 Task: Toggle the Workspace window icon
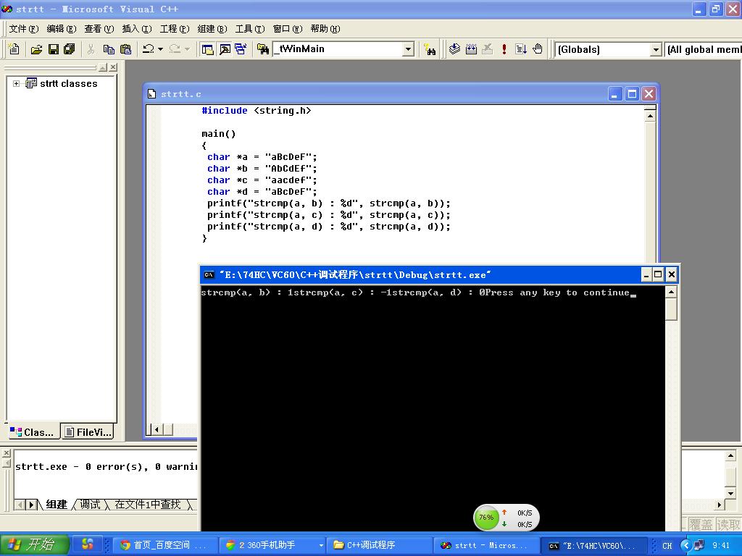tap(207, 49)
